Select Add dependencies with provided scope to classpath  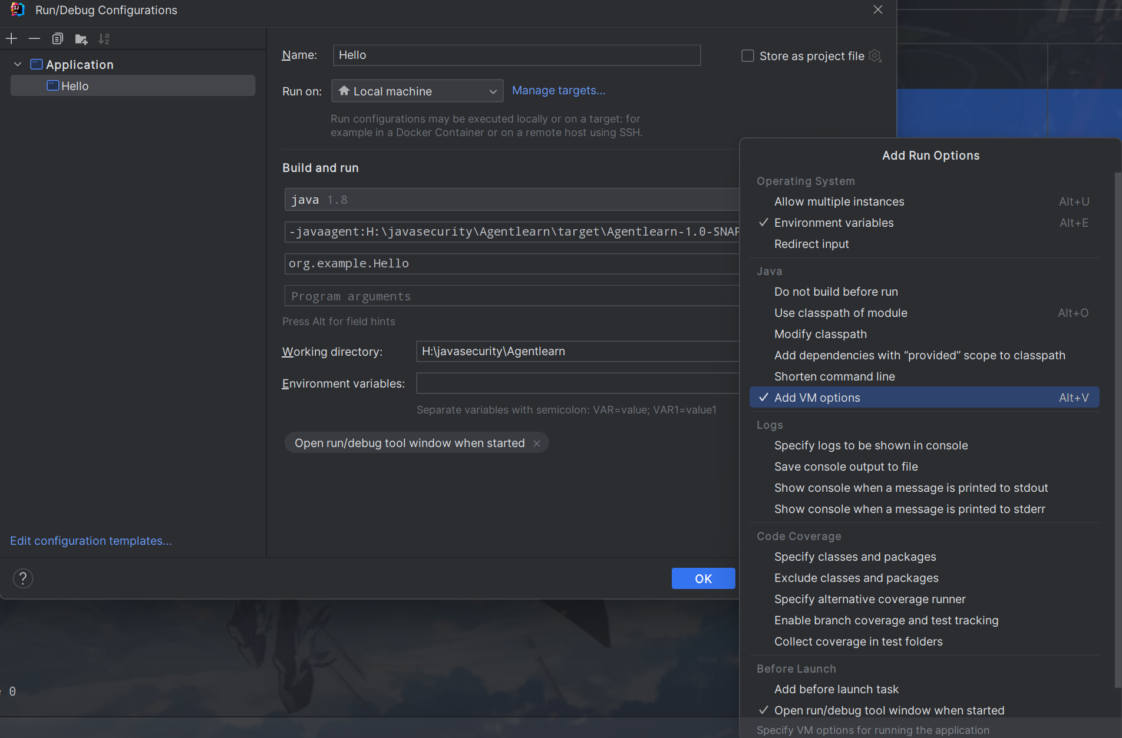(x=925, y=355)
